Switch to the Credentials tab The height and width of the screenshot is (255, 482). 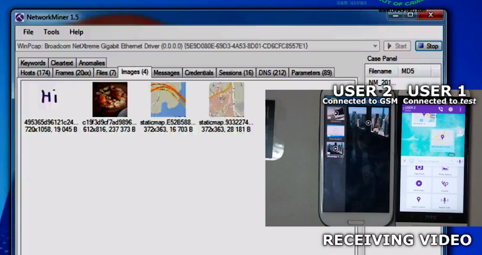[x=199, y=73]
